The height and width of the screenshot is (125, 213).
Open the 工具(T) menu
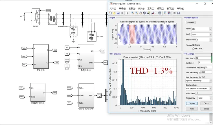pyautogui.click(x=151, y=8)
